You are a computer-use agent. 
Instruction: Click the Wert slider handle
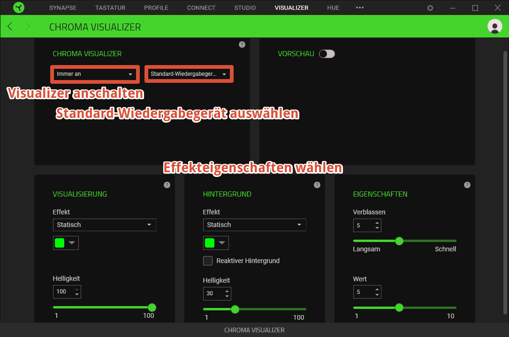tap(399, 308)
